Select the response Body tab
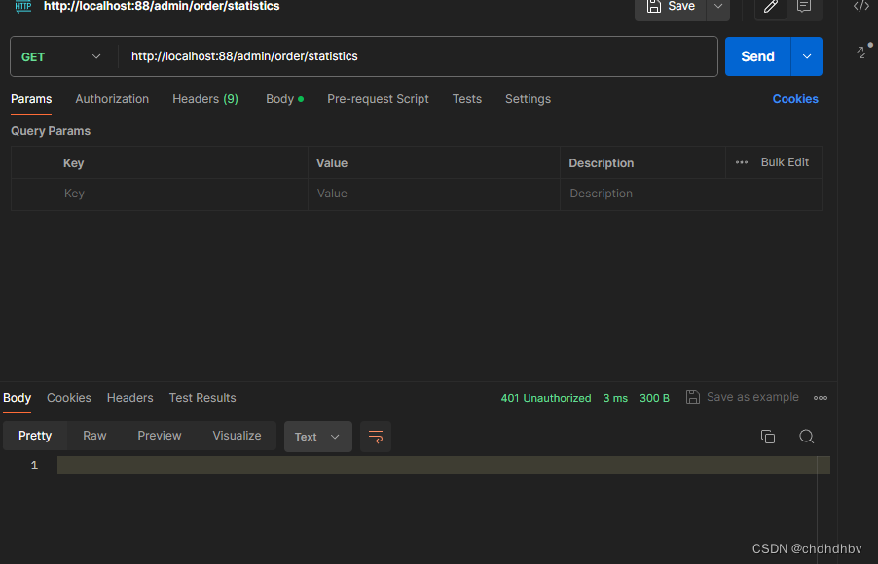878x564 pixels. [x=17, y=398]
